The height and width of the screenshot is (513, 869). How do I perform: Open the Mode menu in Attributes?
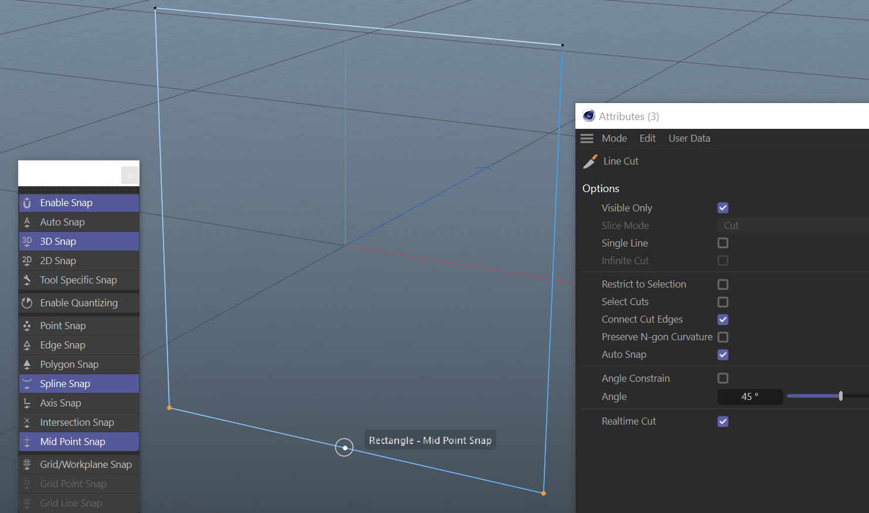pyautogui.click(x=614, y=138)
